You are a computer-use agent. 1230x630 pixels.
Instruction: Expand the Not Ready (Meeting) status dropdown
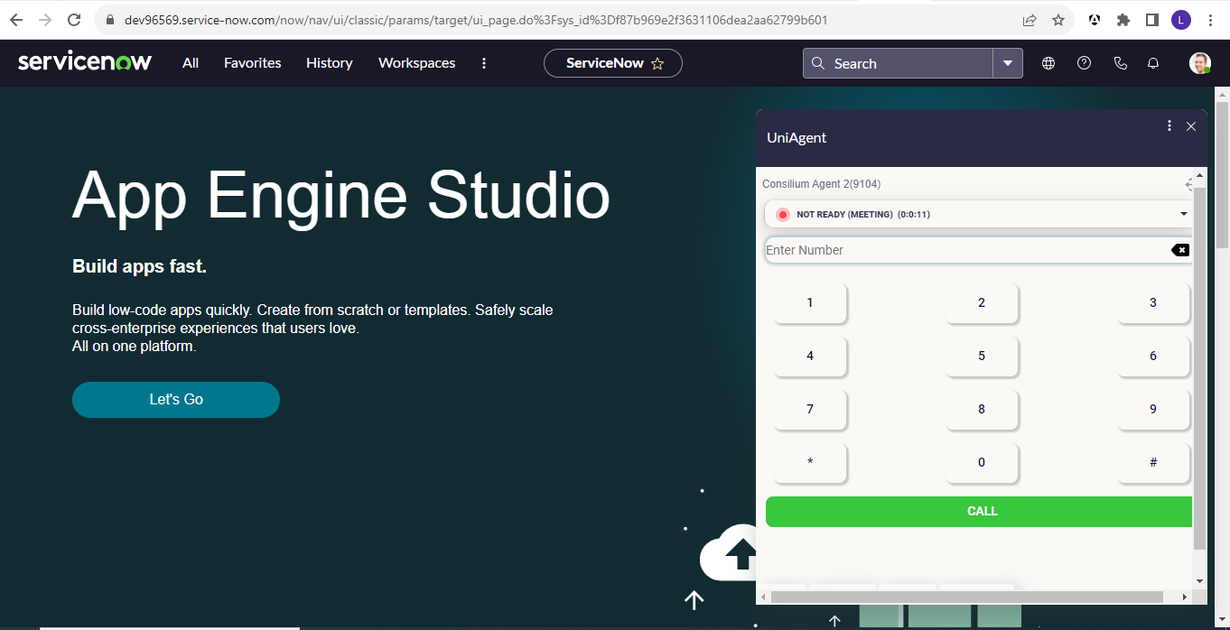tap(1183, 214)
